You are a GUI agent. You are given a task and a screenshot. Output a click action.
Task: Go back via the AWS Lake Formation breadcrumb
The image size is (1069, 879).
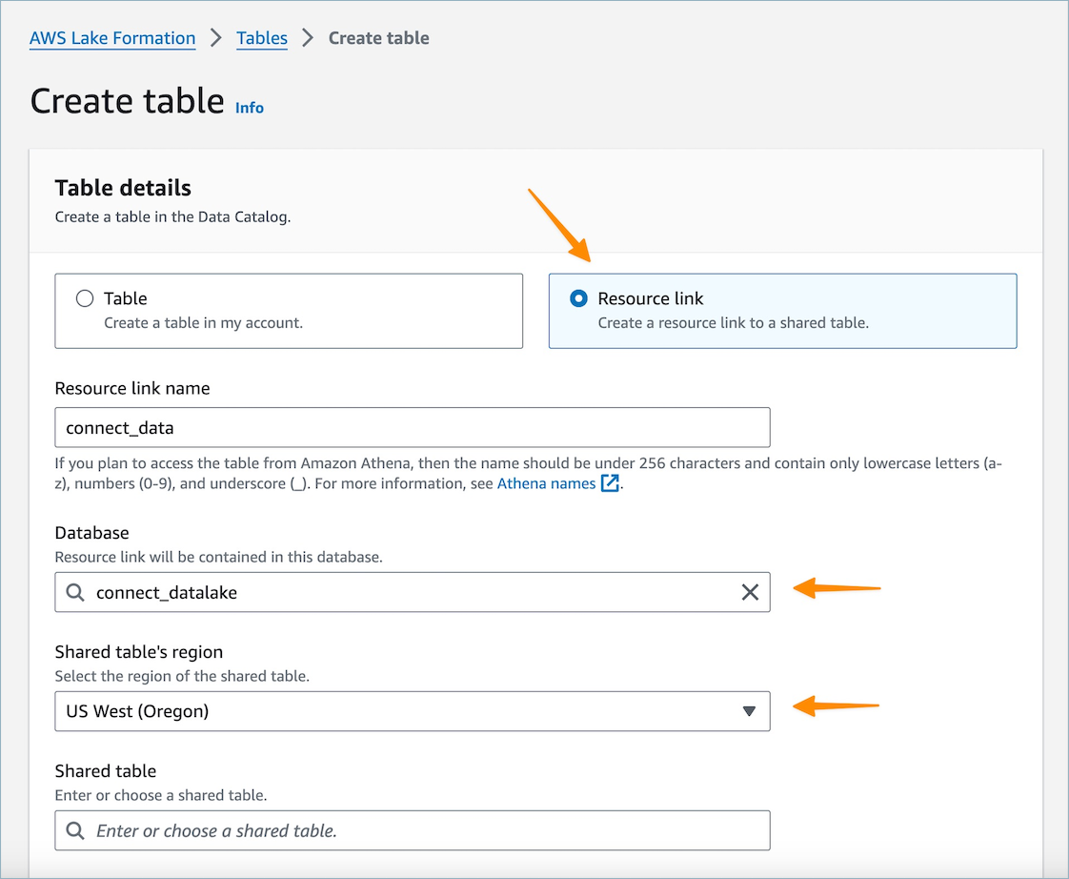click(111, 38)
